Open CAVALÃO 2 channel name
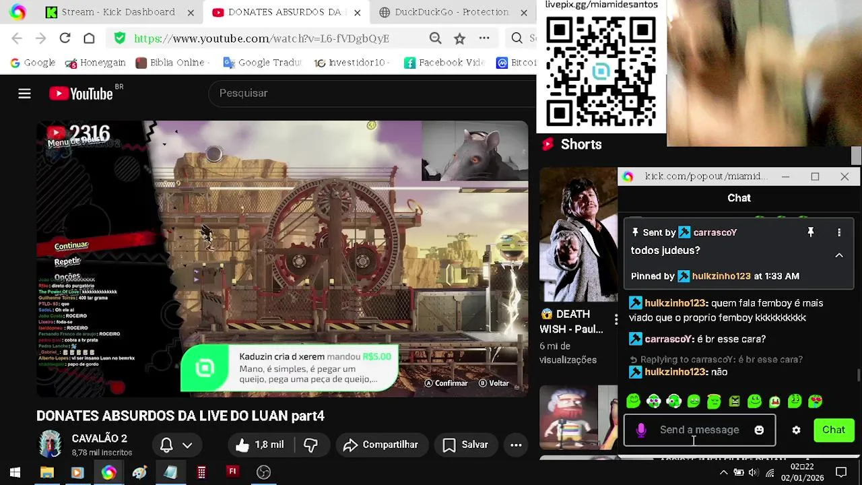The image size is (862, 485). coord(99,439)
